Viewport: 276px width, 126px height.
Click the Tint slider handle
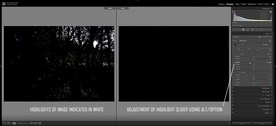[x=257, y=50]
